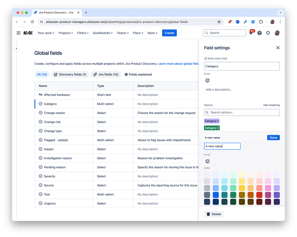Click the Search options field
Viewport: 297px width, 237px height.
coord(242,112)
